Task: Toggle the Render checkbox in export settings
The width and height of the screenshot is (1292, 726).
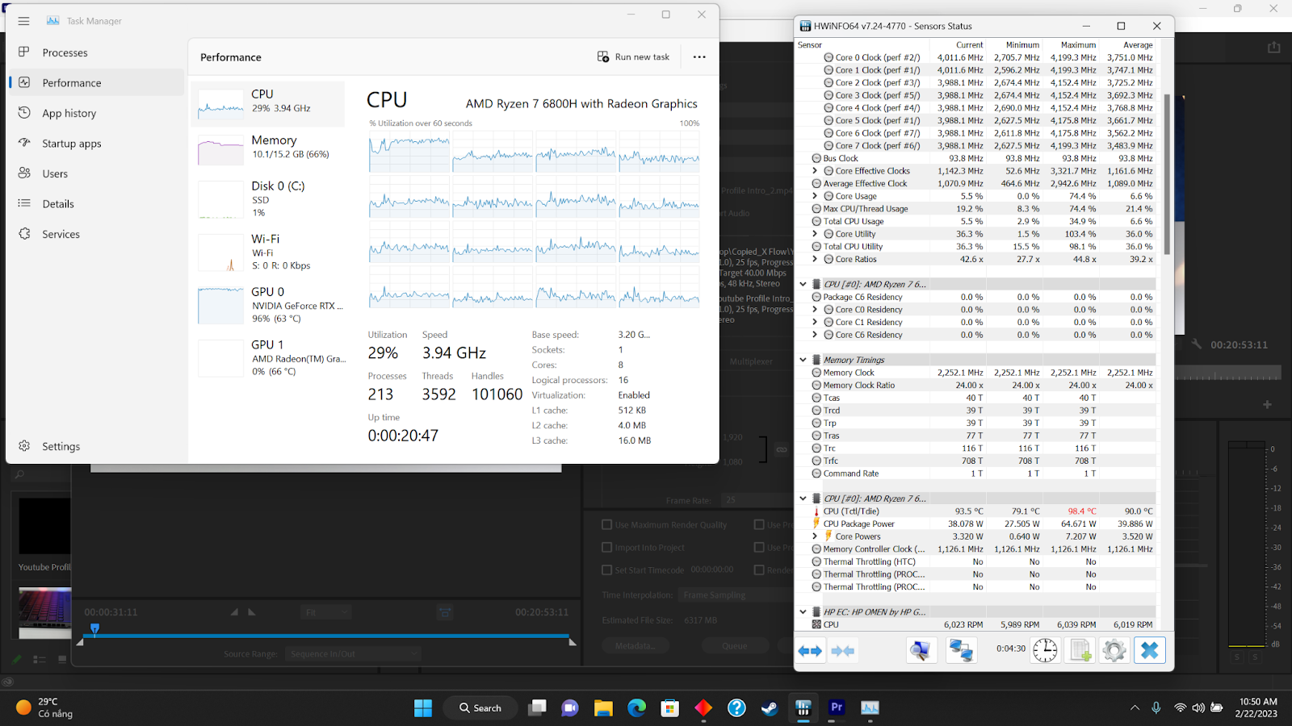Action: [x=759, y=570]
